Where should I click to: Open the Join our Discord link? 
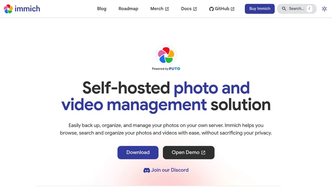pyautogui.click(x=166, y=170)
